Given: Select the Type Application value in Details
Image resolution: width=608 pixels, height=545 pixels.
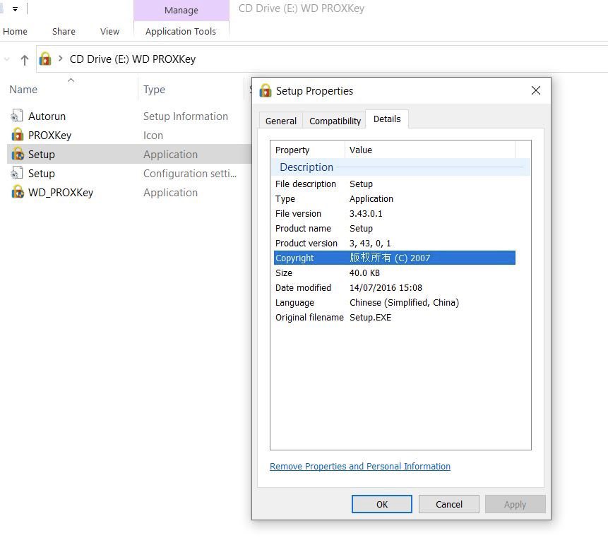Looking at the screenshot, I should [x=371, y=199].
